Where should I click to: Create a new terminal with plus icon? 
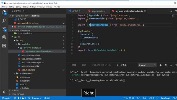(x=160, y=65)
